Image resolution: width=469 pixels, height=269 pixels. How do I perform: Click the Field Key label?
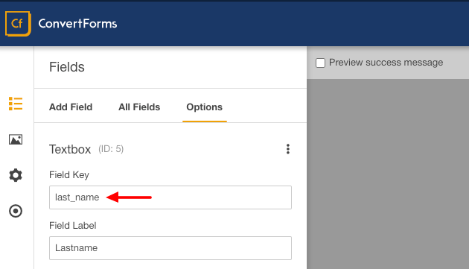(69, 175)
